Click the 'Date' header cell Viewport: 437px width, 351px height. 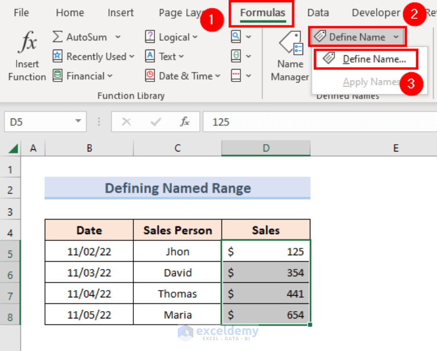(x=89, y=230)
